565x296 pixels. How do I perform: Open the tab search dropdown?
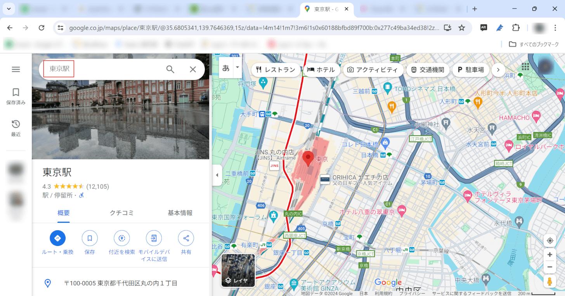point(9,9)
